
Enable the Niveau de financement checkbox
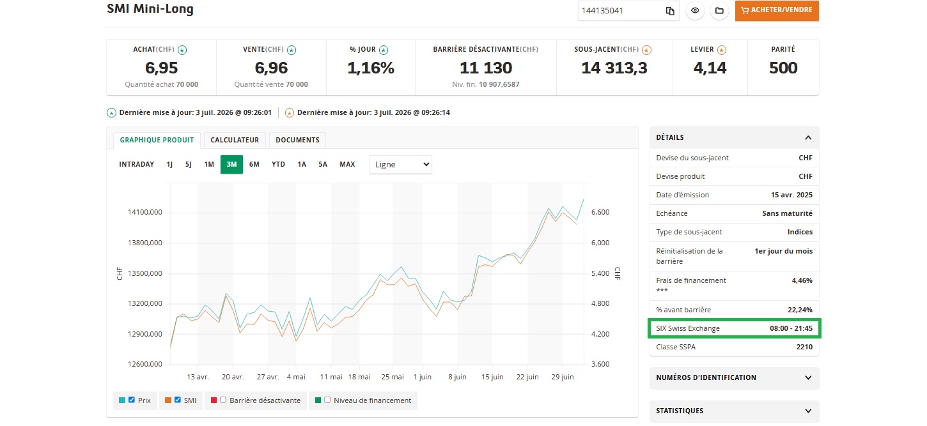tap(327, 400)
